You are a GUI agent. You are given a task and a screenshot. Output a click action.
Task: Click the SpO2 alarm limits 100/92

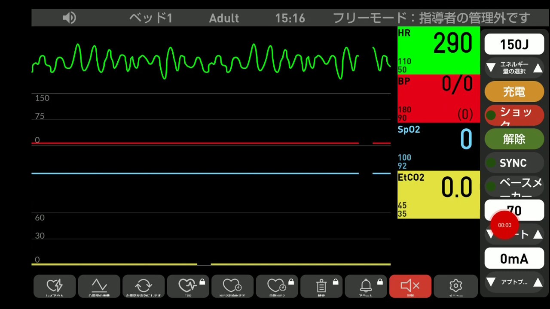404,162
